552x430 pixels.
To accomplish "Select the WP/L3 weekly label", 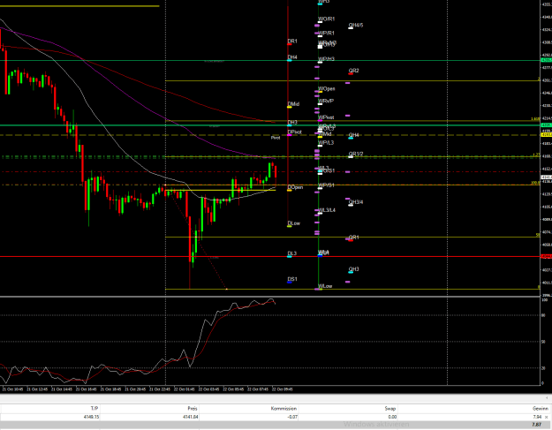I will coord(326,143).
